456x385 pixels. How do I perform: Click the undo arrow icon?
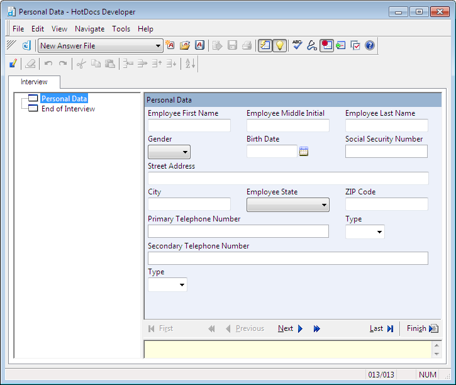pyautogui.click(x=48, y=64)
